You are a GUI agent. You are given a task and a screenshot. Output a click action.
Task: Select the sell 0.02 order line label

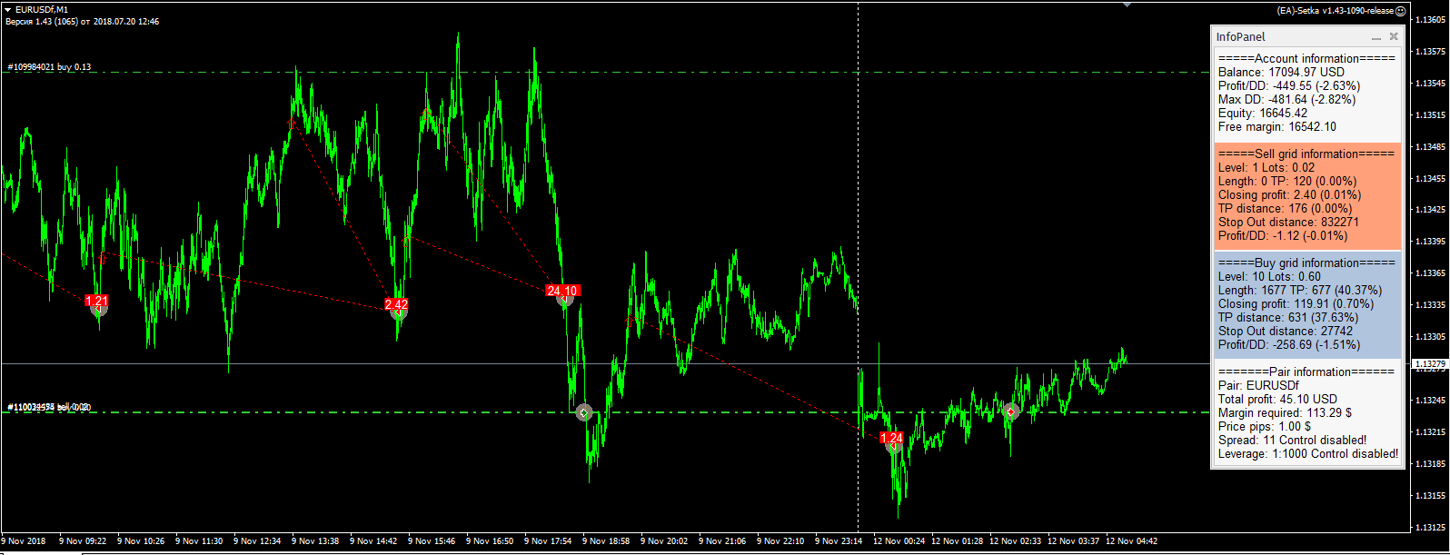click(x=49, y=407)
